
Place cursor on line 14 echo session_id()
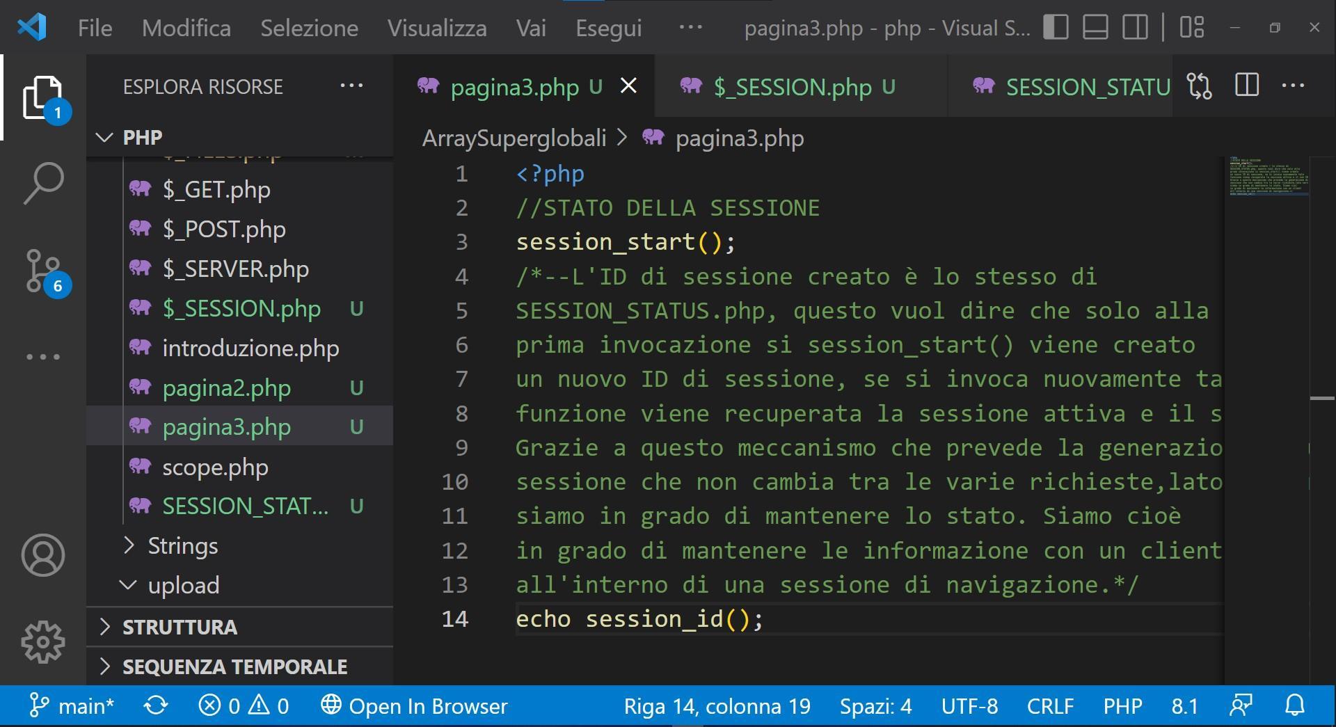[x=639, y=619]
